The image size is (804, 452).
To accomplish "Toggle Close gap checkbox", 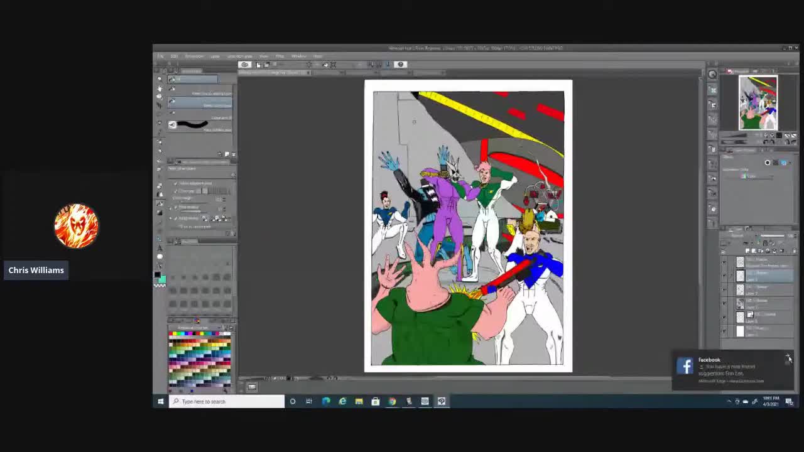I will (175, 191).
